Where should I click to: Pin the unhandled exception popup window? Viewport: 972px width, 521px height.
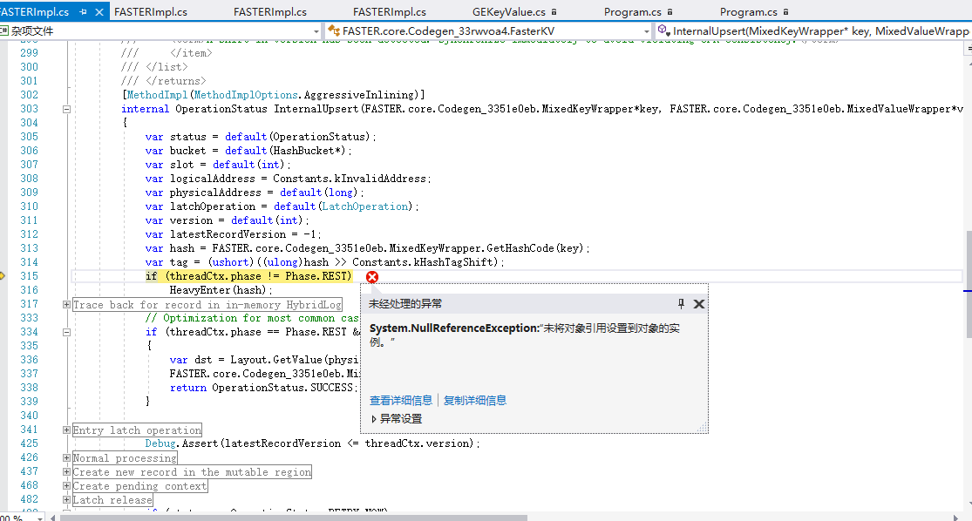pyautogui.click(x=681, y=304)
